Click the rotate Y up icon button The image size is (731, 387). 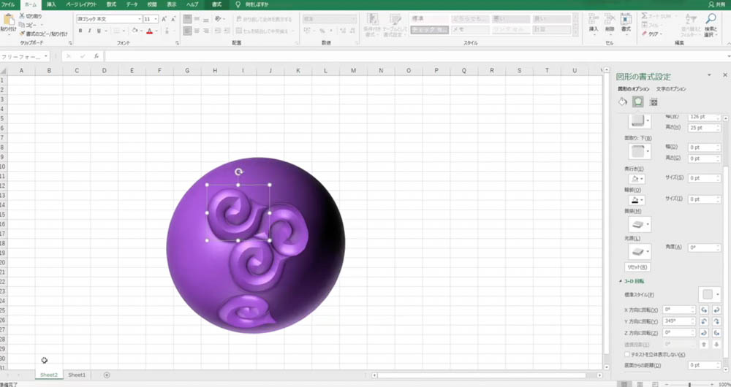(x=704, y=321)
